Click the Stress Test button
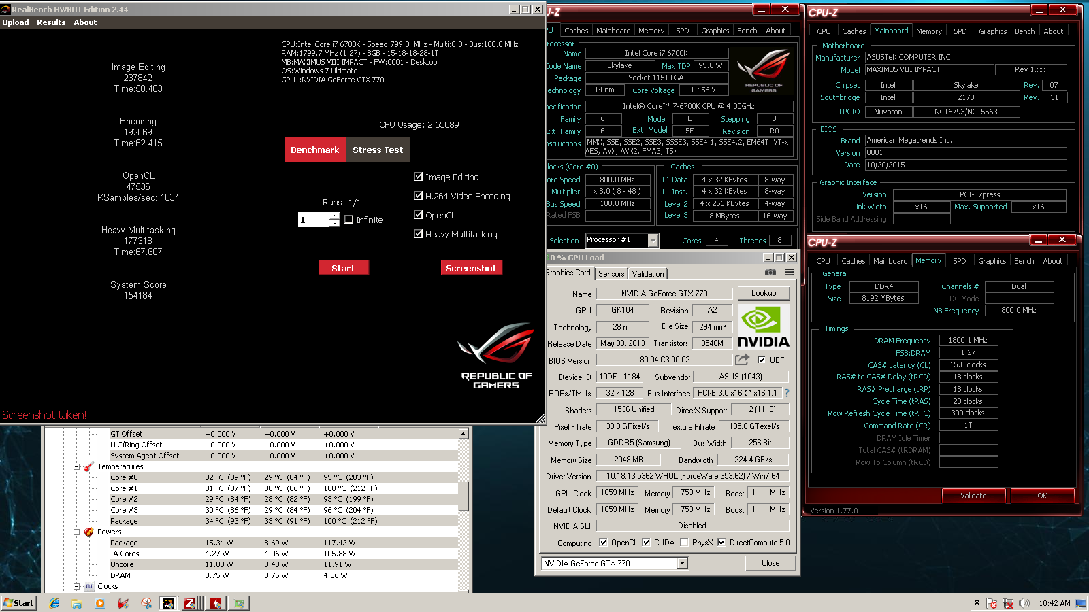The image size is (1089, 612). pyautogui.click(x=378, y=150)
